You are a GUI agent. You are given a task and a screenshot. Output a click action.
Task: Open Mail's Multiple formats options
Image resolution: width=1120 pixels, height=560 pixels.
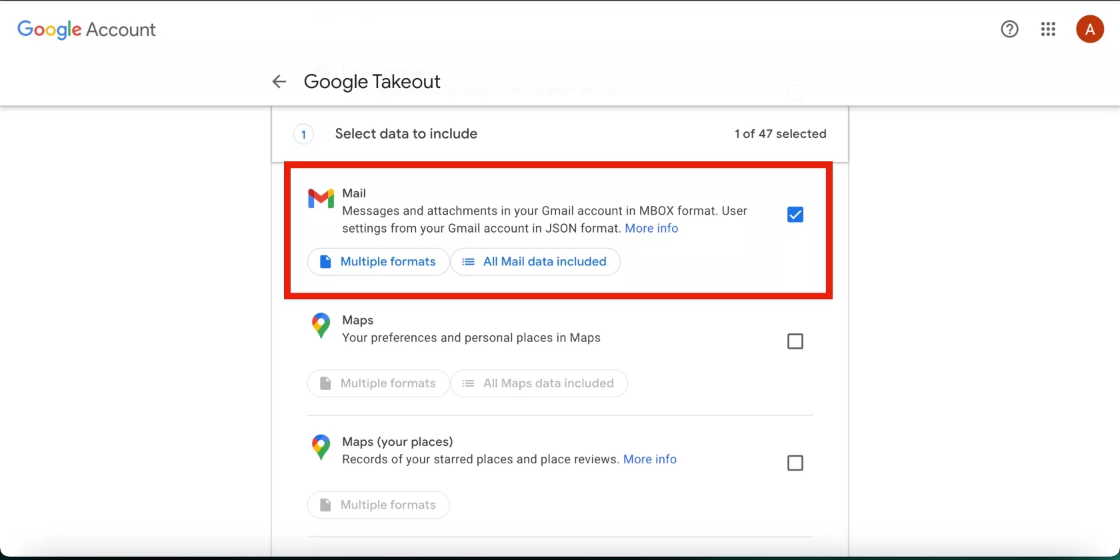tap(378, 261)
